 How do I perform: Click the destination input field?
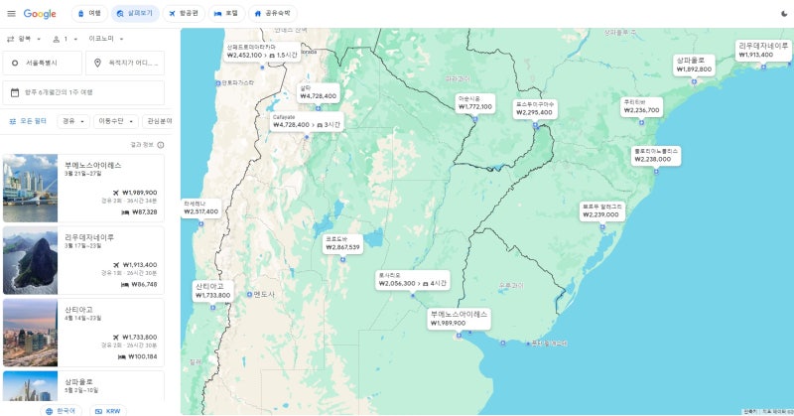[x=125, y=63]
